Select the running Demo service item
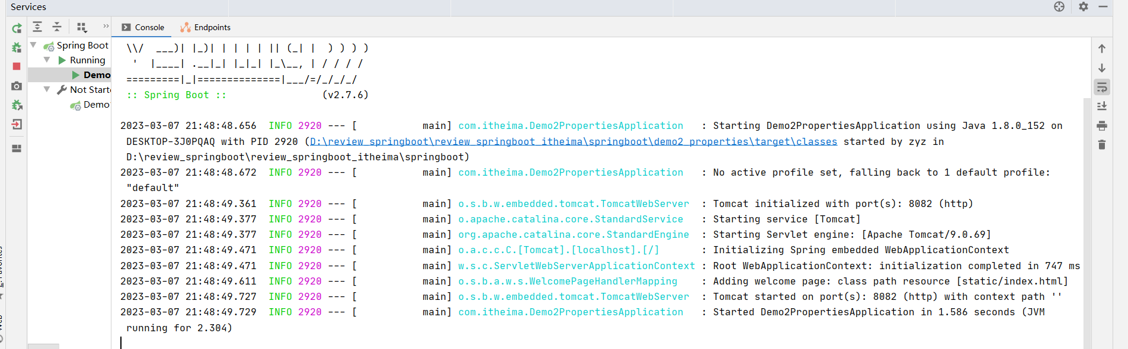 pyautogui.click(x=96, y=75)
